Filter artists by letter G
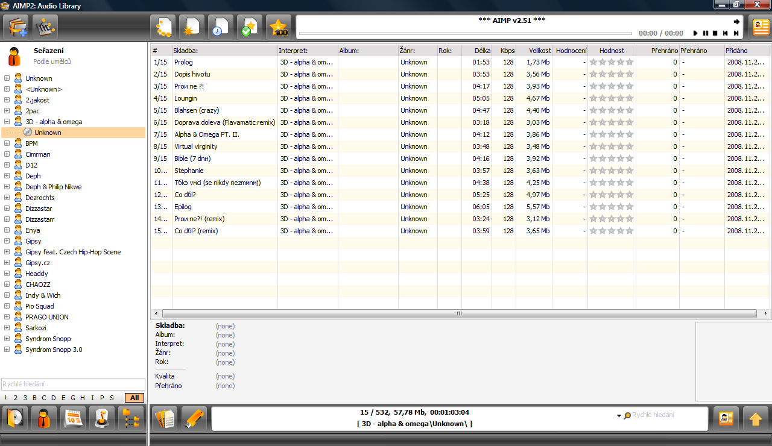 73,398
